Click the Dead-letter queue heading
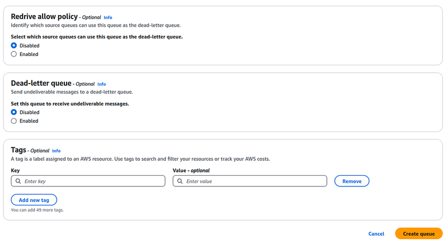 click(x=41, y=83)
